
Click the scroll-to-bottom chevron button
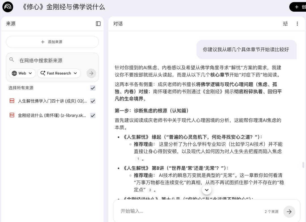click(x=207, y=190)
